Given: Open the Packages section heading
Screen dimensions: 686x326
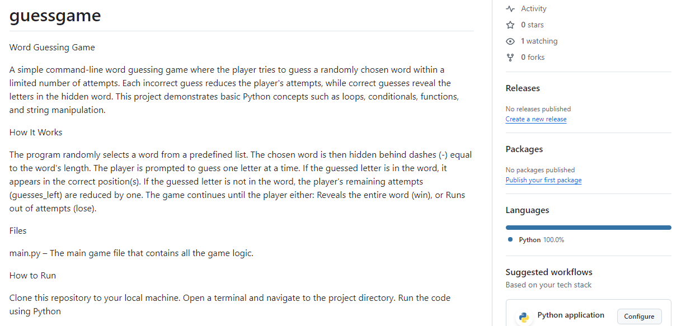Looking at the screenshot, I should click(524, 149).
